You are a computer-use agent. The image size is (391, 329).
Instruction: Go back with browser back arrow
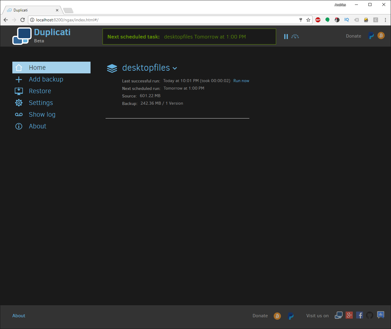(6, 20)
